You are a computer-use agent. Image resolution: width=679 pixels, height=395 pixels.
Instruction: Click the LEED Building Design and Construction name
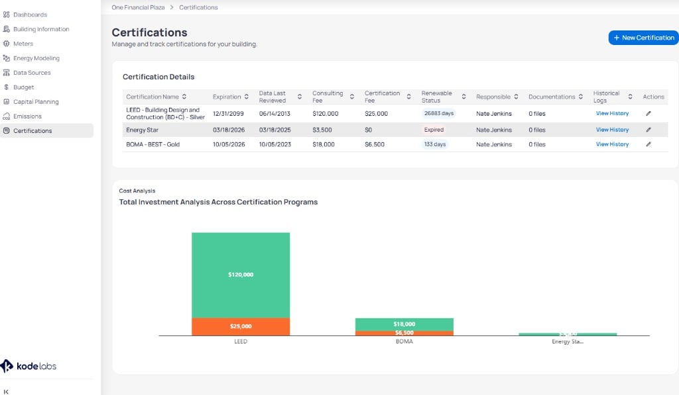click(x=165, y=113)
